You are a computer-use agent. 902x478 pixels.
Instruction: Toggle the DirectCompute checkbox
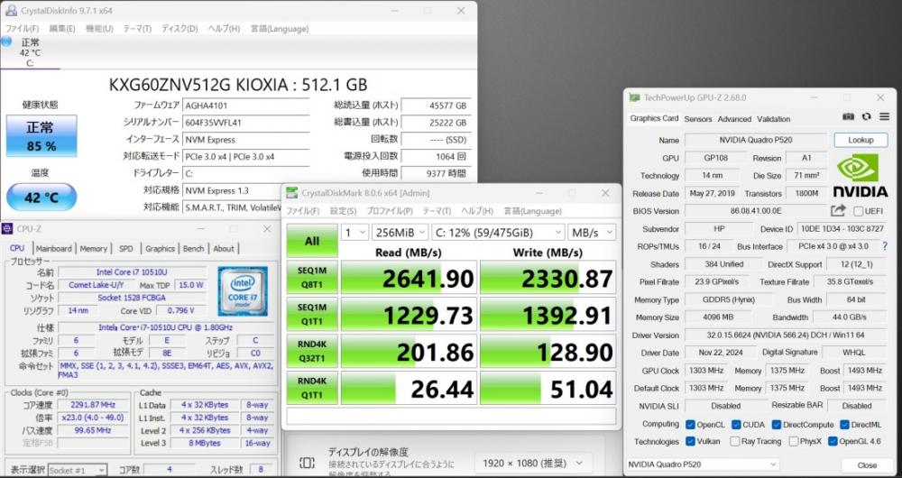tap(777, 425)
